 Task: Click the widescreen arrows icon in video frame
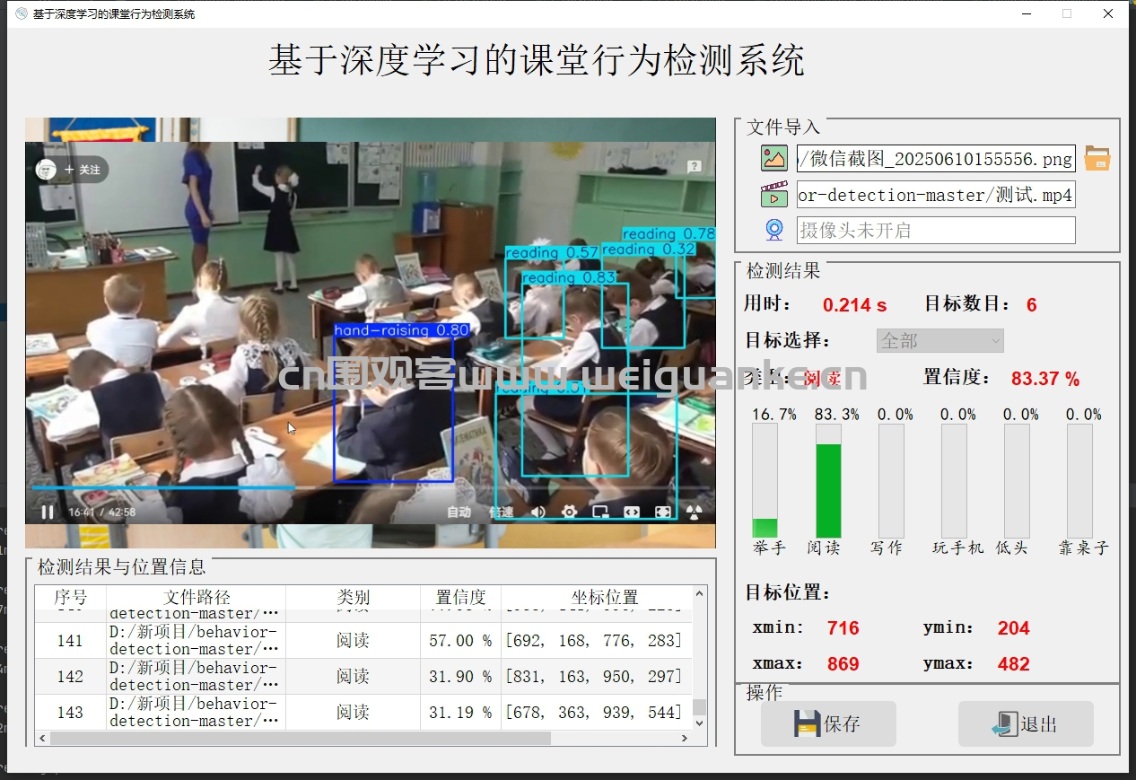click(632, 513)
